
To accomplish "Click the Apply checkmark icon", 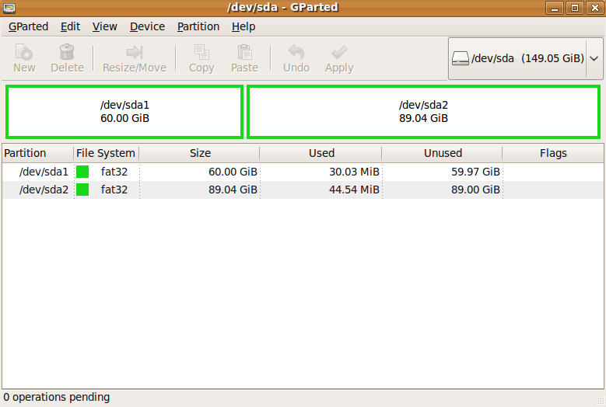I will [x=339, y=52].
